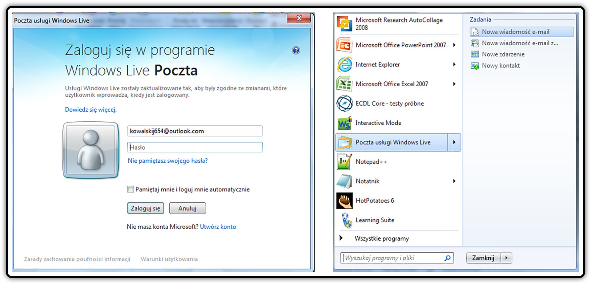Launch the Notepad++ menu entry
This screenshot has height=284, width=591.
pyautogui.click(x=398, y=162)
